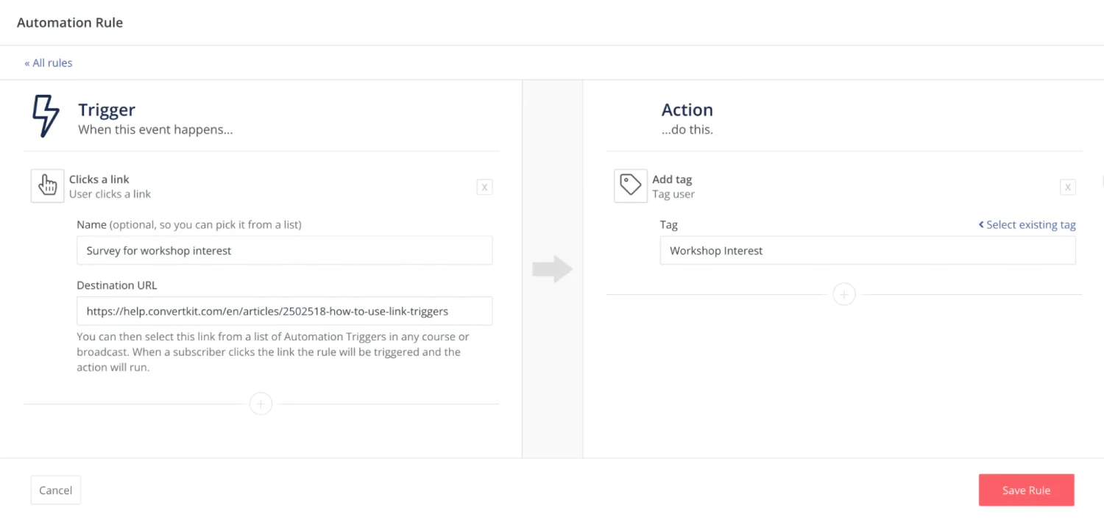Click the Trigger section heading

[107, 110]
